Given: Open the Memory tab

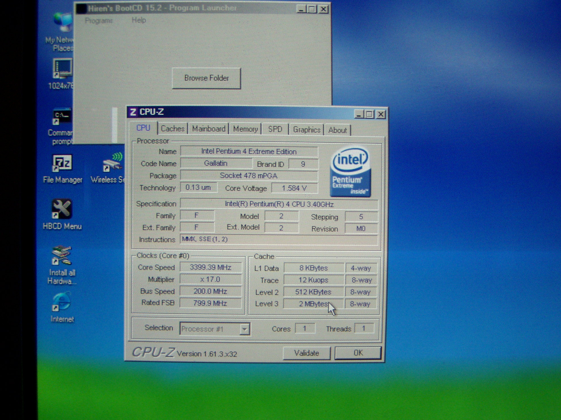Looking at the screenshot, I should pyautogui.click(x=245, y=129).
